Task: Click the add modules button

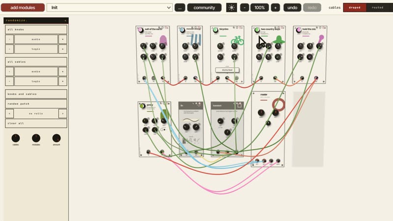Action: point(23,7)
